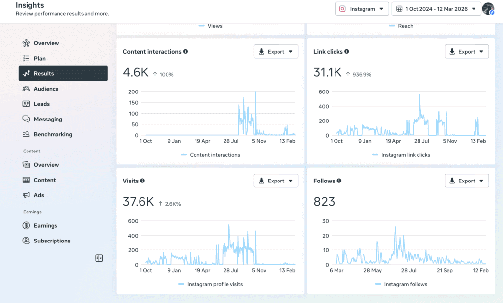Select Benchmarking in the sidebar menu

point(53,135)
